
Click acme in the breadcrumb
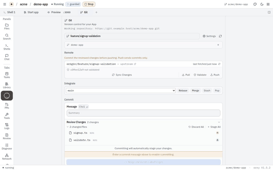click(x=24, y=4)
